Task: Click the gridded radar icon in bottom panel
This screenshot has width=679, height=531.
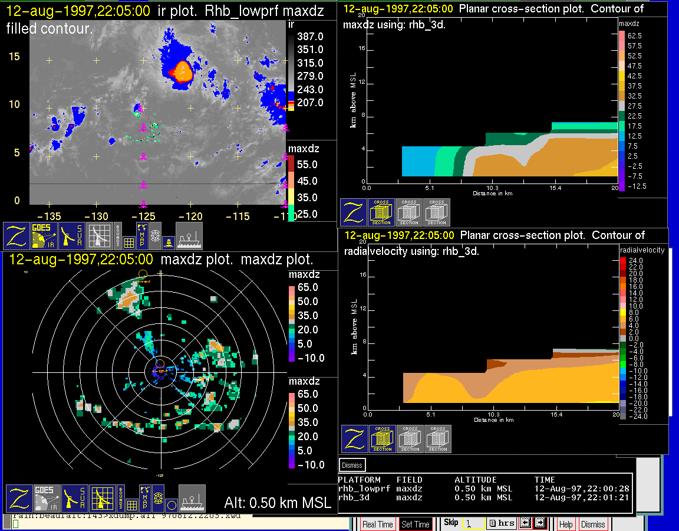Action: (103, 498)
